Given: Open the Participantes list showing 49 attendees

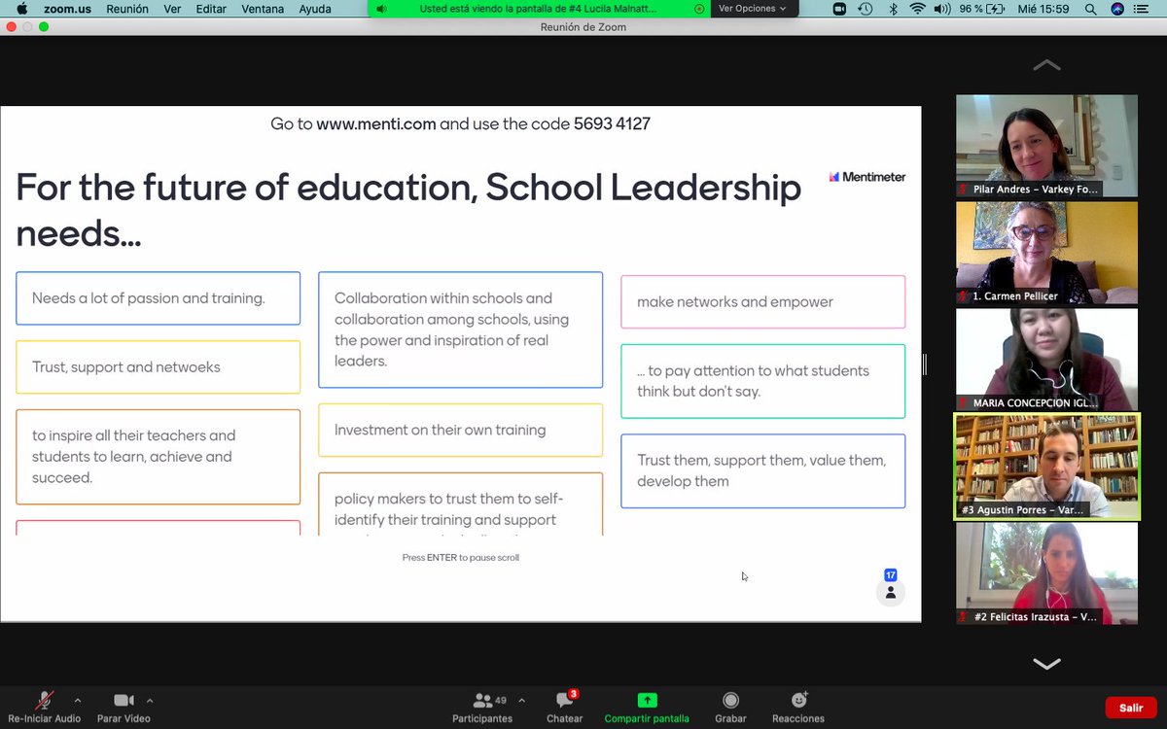Looking at the screenshot, I should tap(483, 707).
